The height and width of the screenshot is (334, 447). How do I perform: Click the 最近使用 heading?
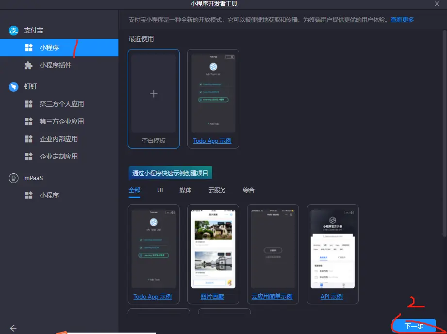point(141,39)
